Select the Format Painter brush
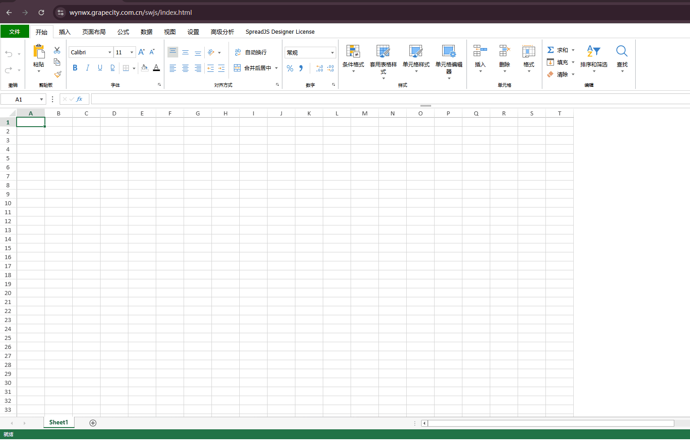This screenshot has height=441, width=690. (x=57, y=74)
